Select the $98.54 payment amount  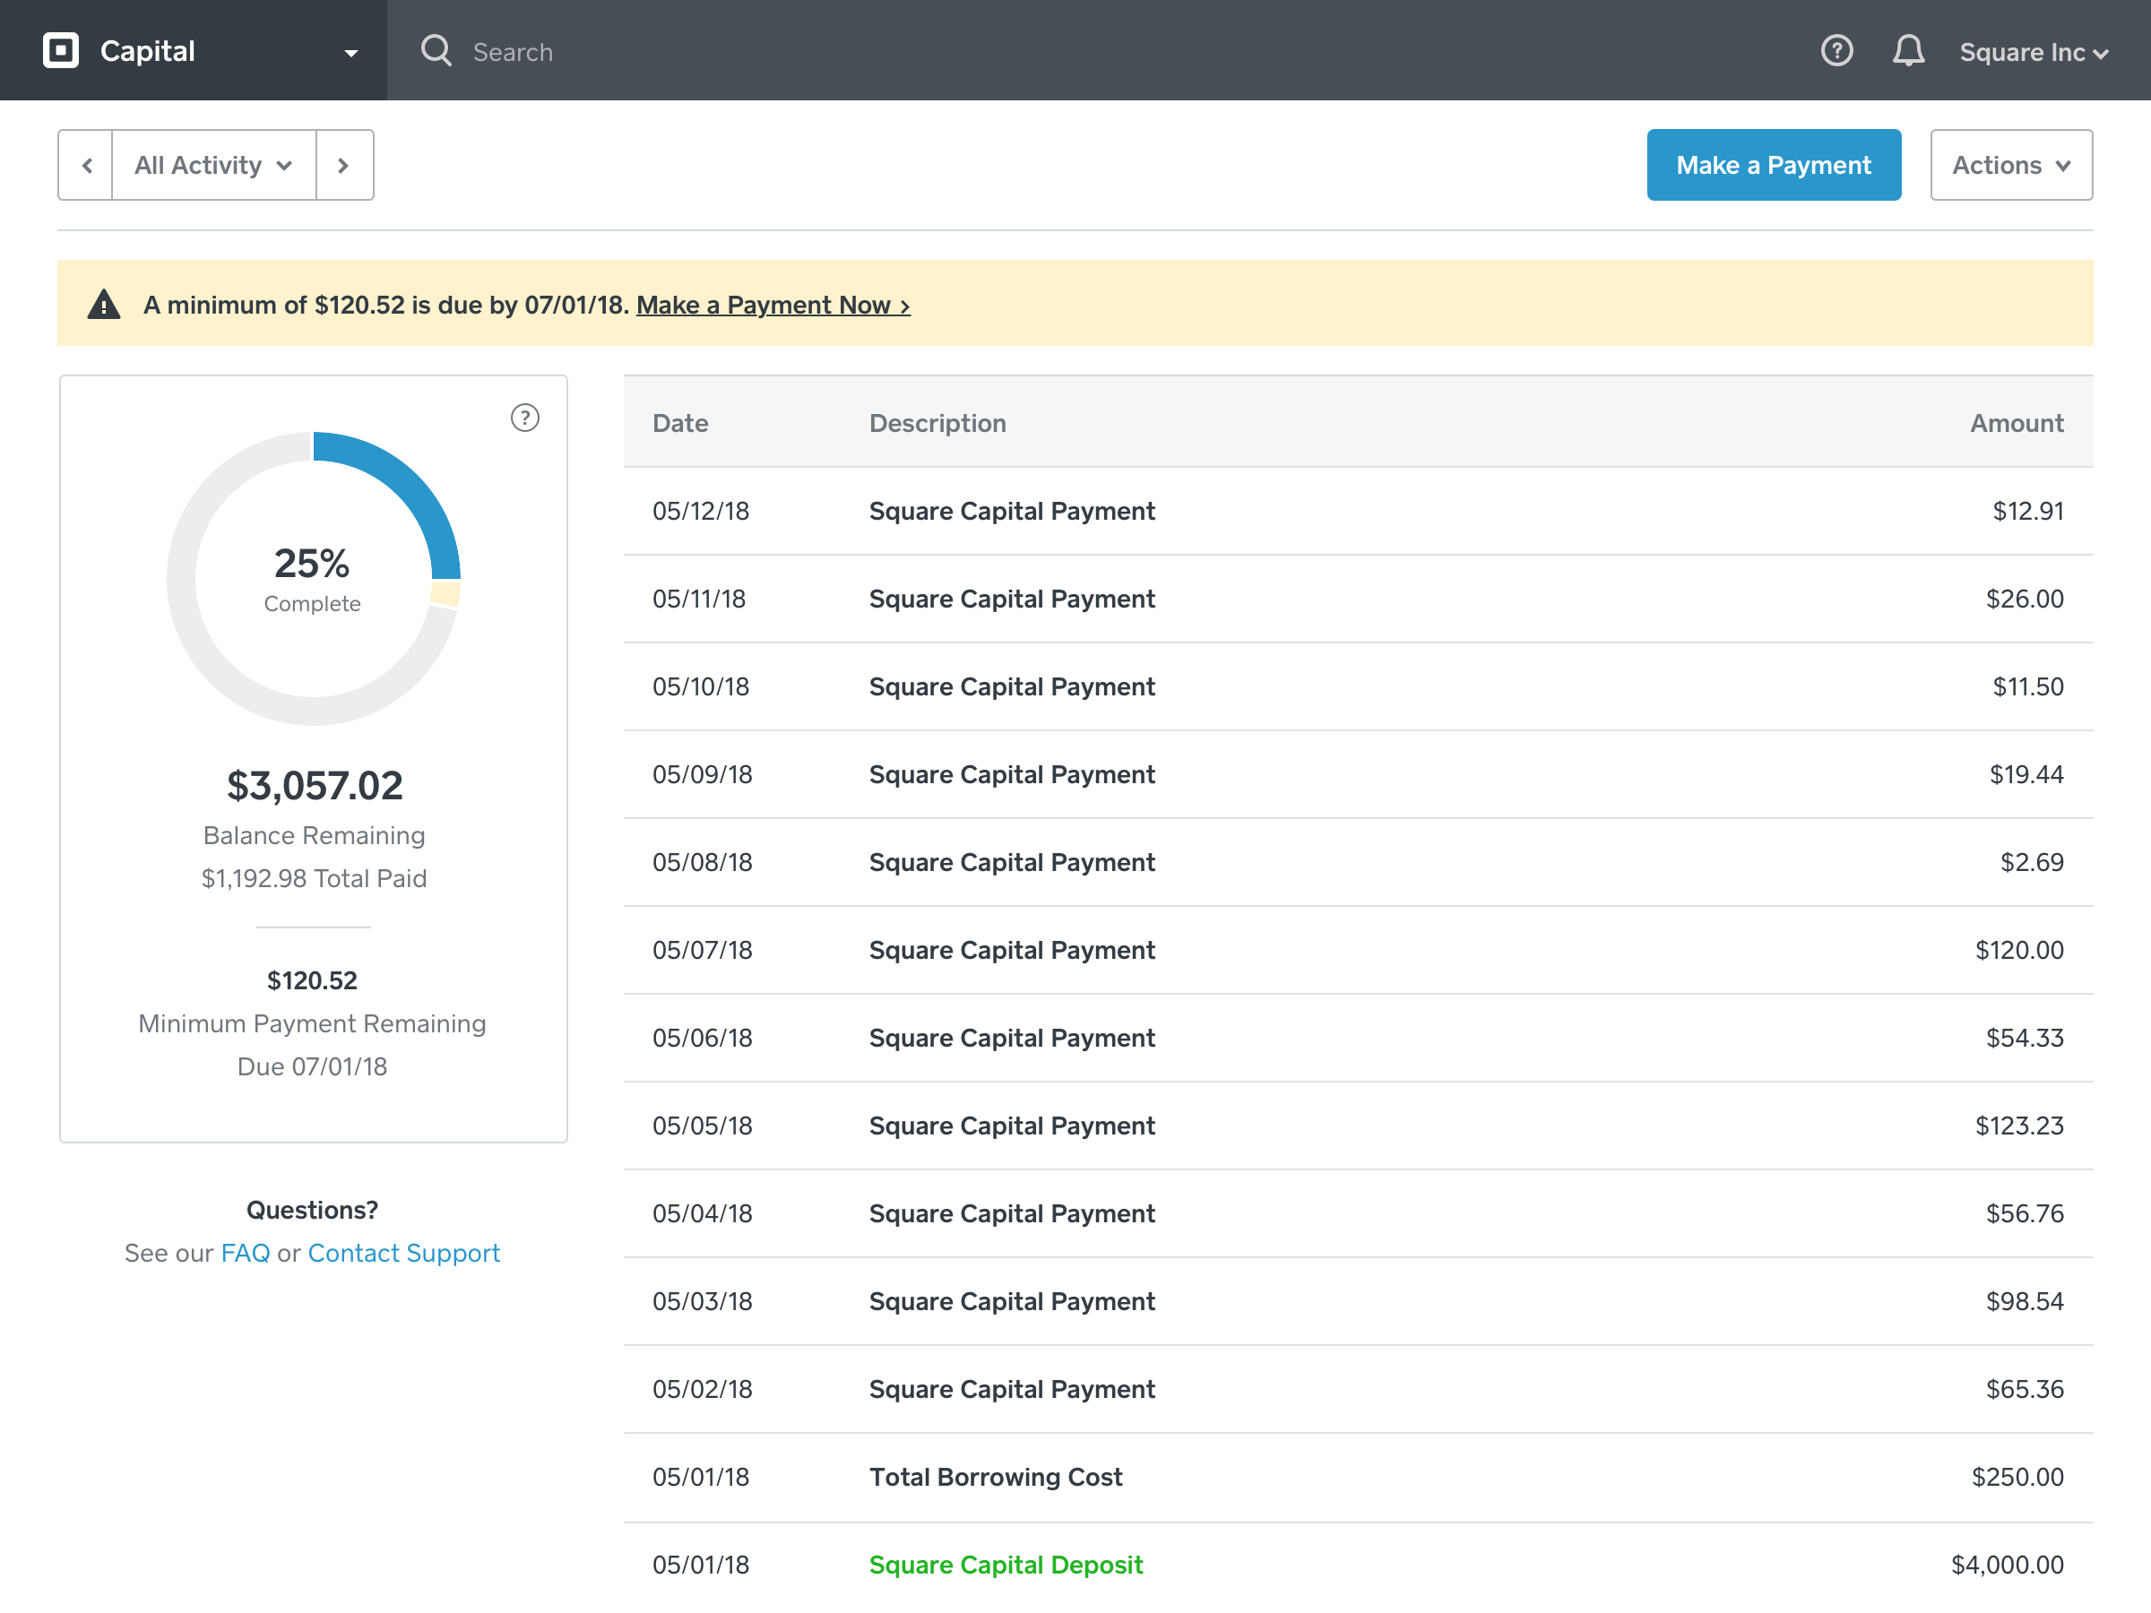click(x=2025, y=1301)
